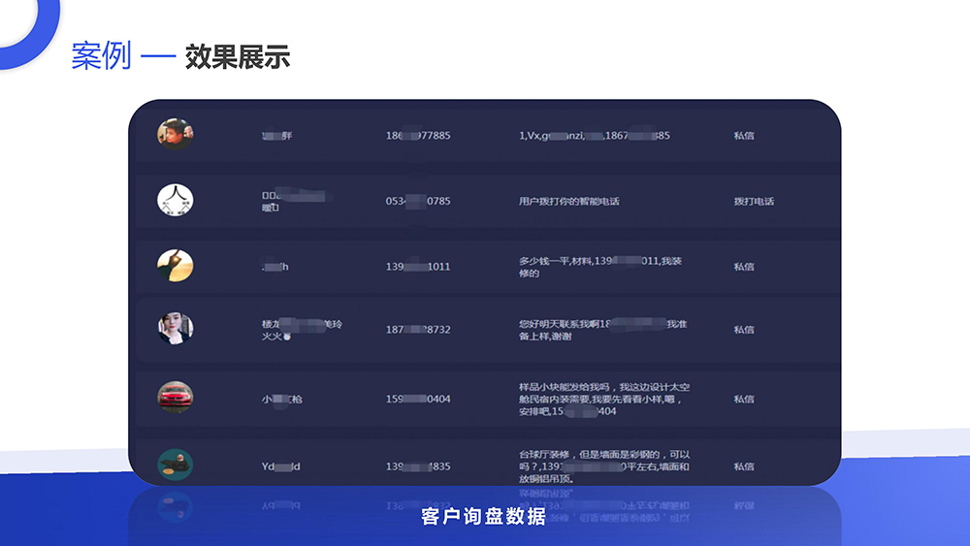Open the message starting with 您好明天联系我

pos(602,330)
